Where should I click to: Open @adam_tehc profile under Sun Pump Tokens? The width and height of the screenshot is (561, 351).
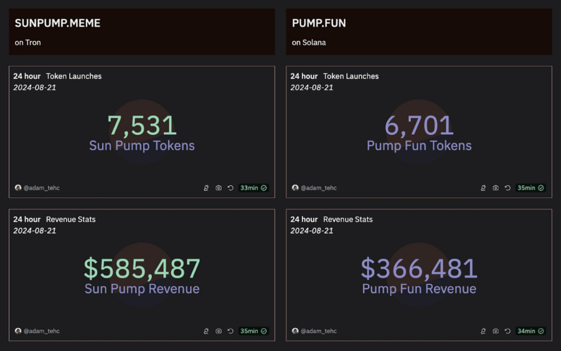(37, 188)
